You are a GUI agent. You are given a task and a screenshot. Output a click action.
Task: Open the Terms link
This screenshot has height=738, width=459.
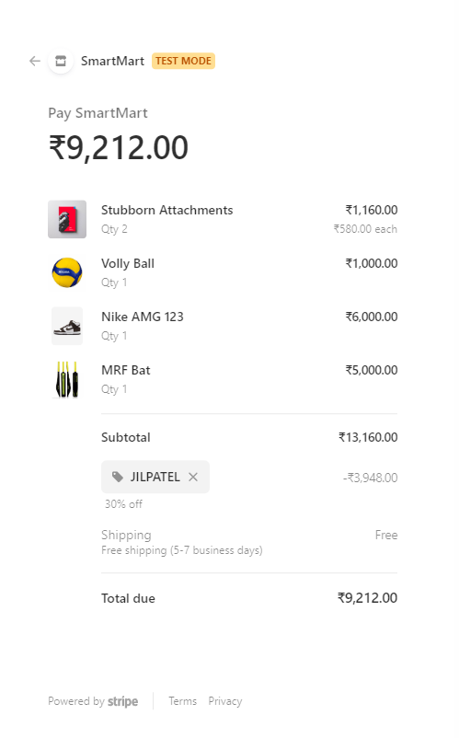point(183,701)
